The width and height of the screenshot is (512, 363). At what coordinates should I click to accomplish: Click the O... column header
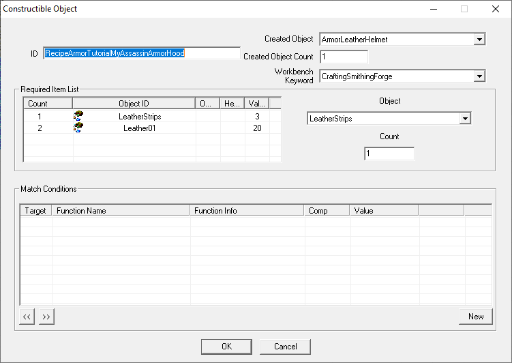pos(208,104)
